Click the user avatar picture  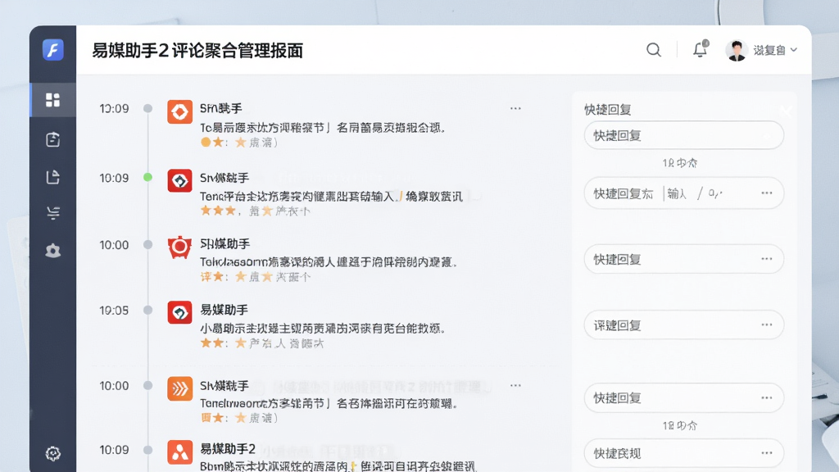coord(737,50)
